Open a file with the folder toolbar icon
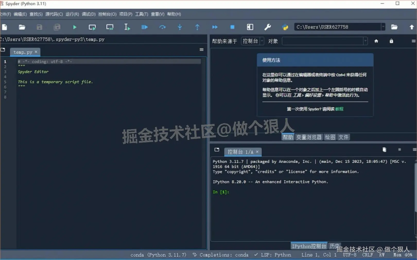The height and width of the screenshot is (260, 417). click(x=22, y=27)
